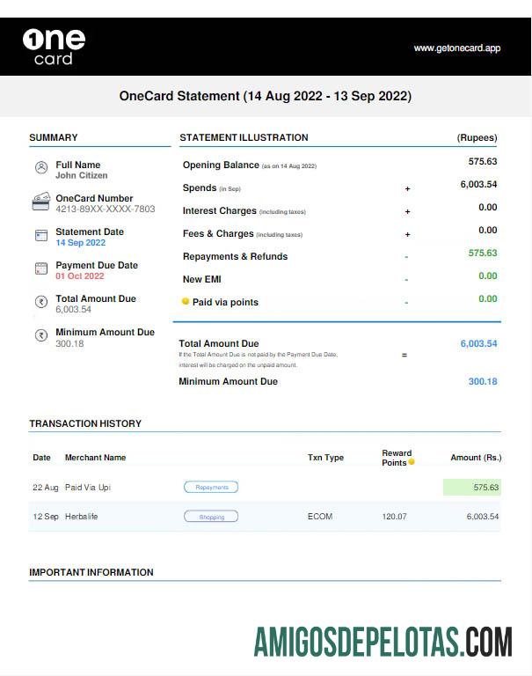Image resolution: width=532 pixels, height=676 pixels.
Task: Click the Payment Due Date calendar icon
Action: (40, 268)
